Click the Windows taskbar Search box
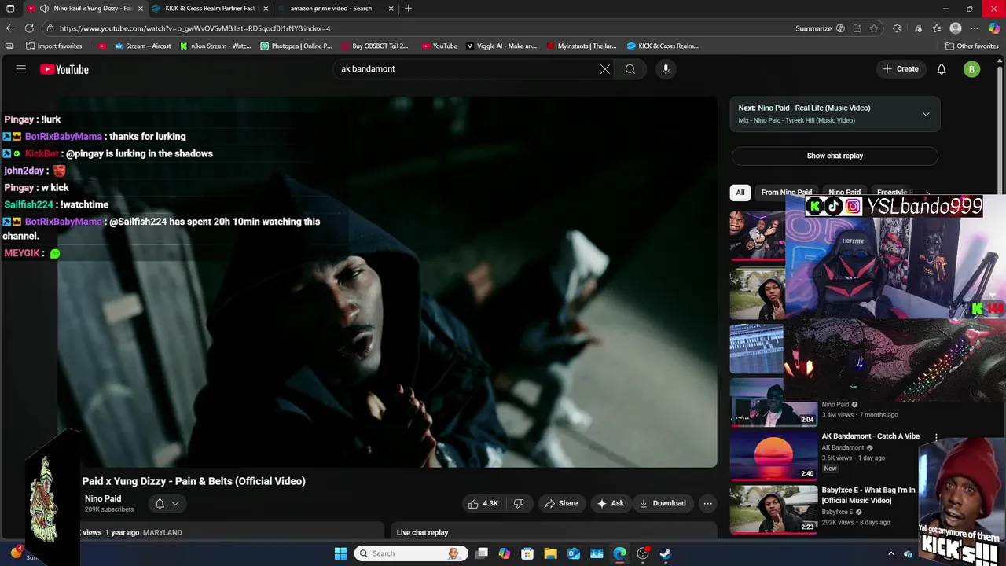1006x566 pixels. [409, 553]
